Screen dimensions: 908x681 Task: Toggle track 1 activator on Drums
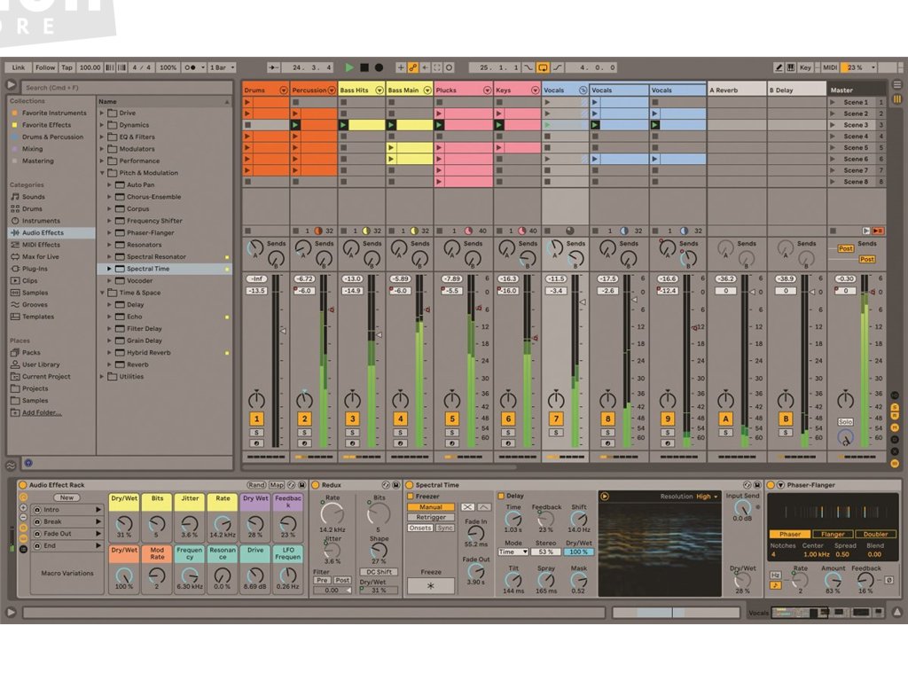coord(257,419)
